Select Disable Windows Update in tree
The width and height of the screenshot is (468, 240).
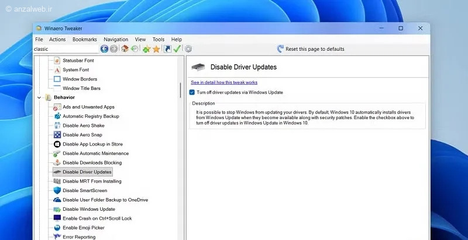tap(89, 209)
